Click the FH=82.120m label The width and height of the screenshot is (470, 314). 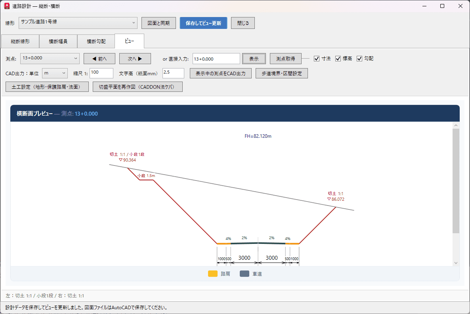(x=258, y=136)
